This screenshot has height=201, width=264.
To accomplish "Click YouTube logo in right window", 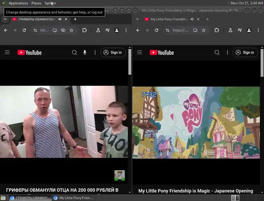I will pos(162,52).
